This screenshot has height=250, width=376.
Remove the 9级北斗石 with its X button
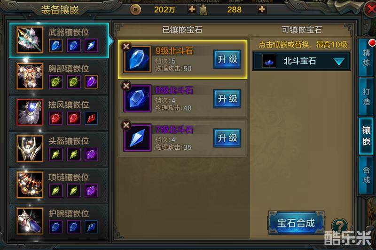coord(126,46)
